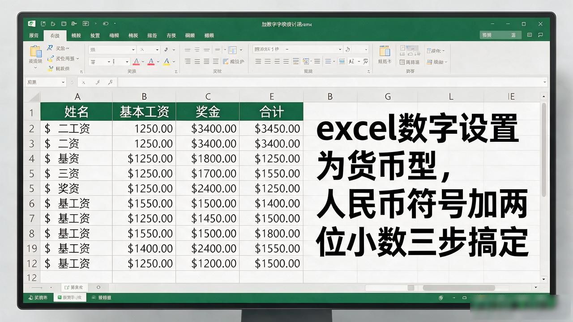The image size is (573, 322).
Task: Click the horizontal scrollbar thumb
Action: [x=459, y=288]
